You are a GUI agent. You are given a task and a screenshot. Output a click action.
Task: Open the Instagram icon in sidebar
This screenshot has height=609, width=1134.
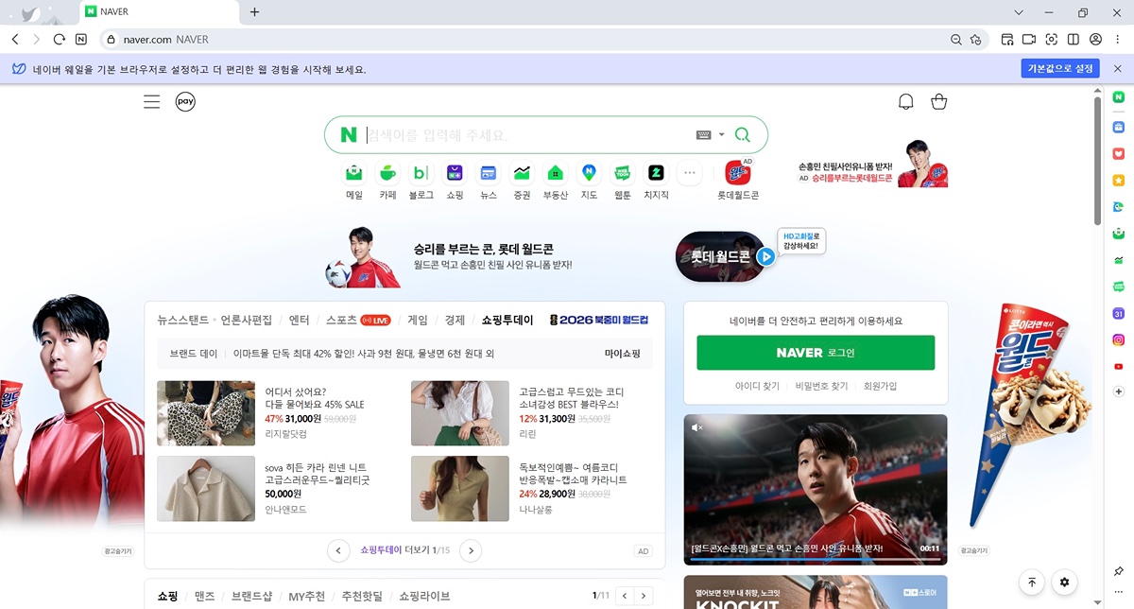pyautogui.click(x=1119, y=339)
